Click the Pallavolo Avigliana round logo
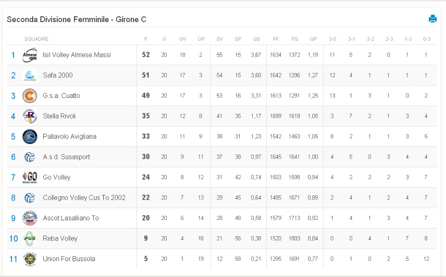Screen dimensions: 446x277 tap(30, 137)
